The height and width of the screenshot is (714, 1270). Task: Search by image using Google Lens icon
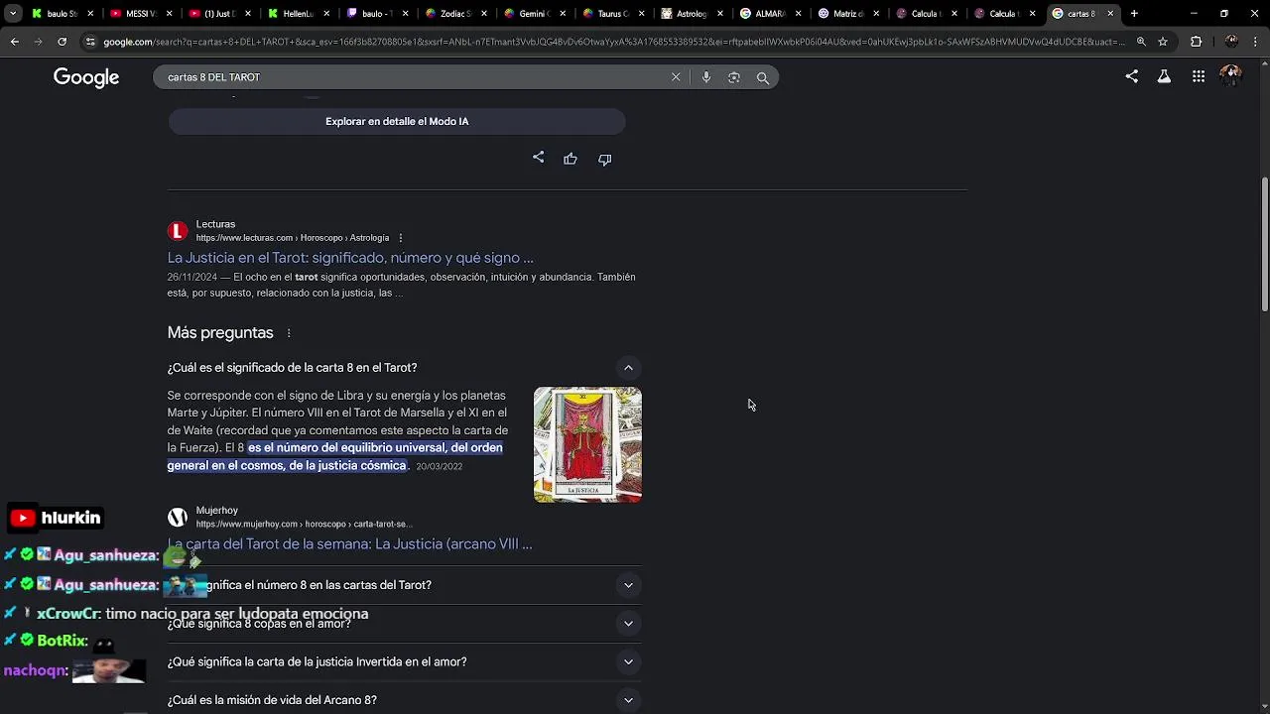734,77
